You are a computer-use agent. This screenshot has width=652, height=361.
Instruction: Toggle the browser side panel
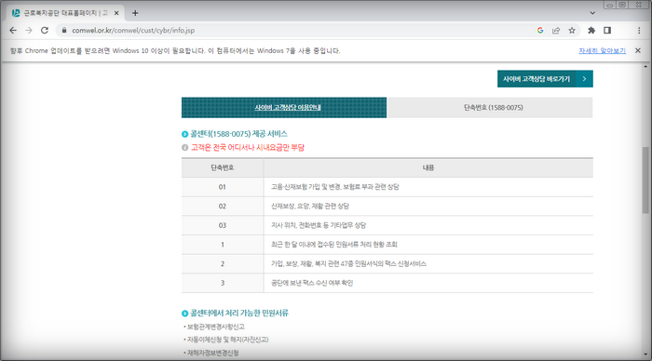click(x=607, y=31)
